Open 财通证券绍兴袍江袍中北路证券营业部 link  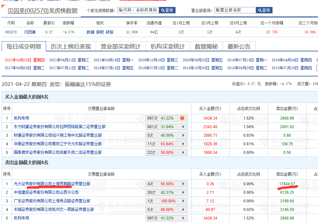click(58, 135)
